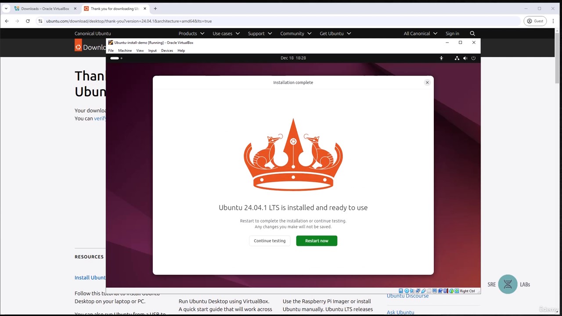This screenshot has height=316, width=562.
Task: Click the VirtualBox USB devices status icon
Action: click(x=423, y=291)
